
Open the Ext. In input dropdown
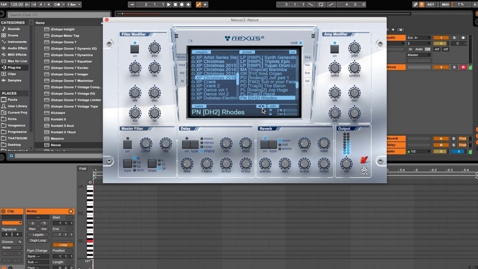(419, 38)
